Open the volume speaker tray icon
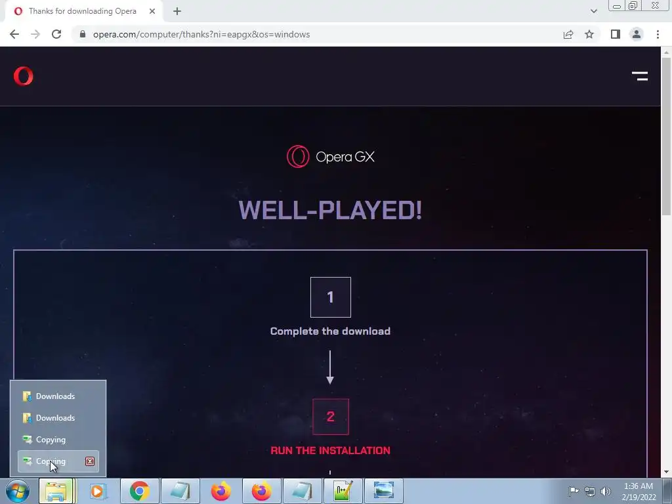Screen dimensions: 672x504 pos(605,492)
